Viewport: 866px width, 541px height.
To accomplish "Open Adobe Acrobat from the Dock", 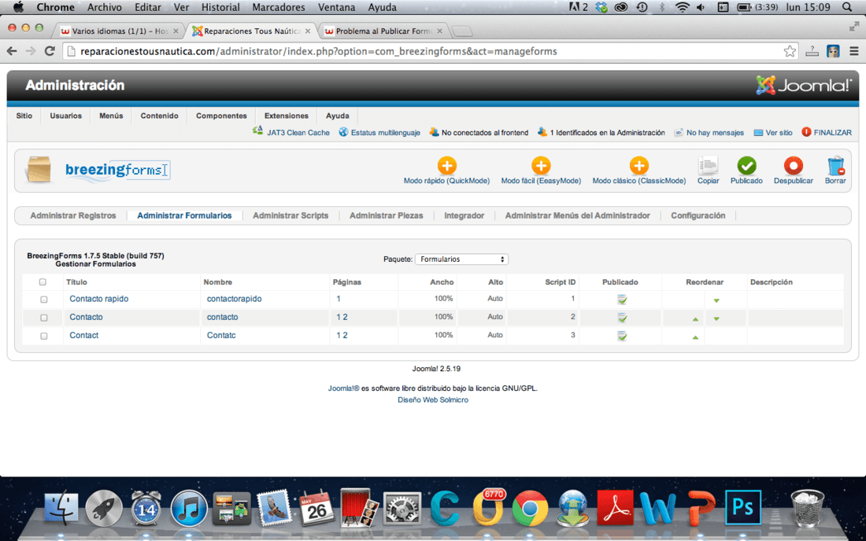I will (615, 507).
